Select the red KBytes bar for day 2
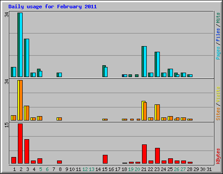Image resolution: width=223 pixels, height=174 pixels. pos(20,144)
